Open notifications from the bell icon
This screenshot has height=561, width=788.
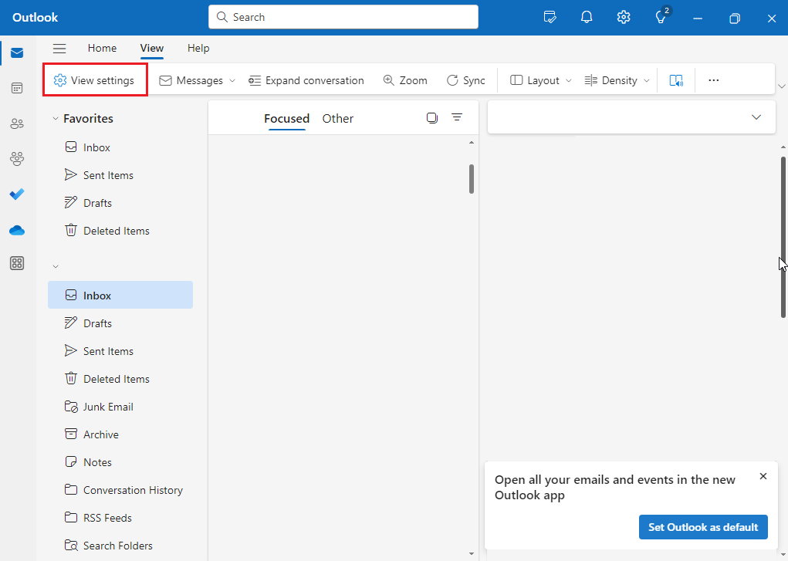tap(587, 17)
